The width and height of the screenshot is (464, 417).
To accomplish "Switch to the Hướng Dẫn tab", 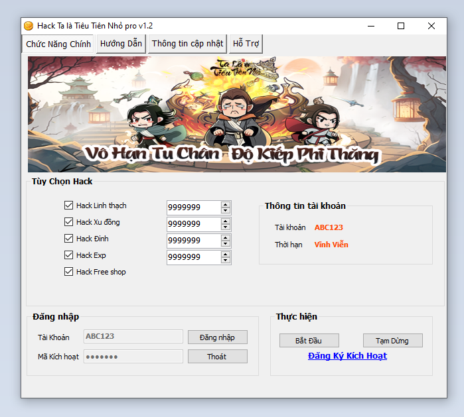I will tap(121, 44).
